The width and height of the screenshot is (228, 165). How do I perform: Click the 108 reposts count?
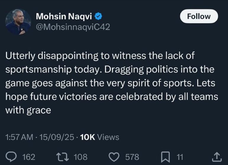[x=81, y=157]
